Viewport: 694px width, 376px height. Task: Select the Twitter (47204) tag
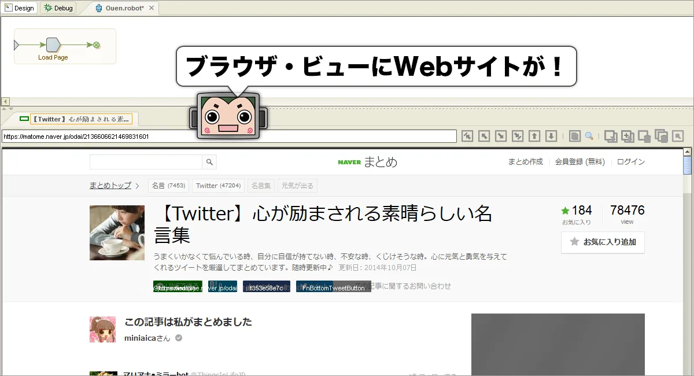[x=218, y=186]
